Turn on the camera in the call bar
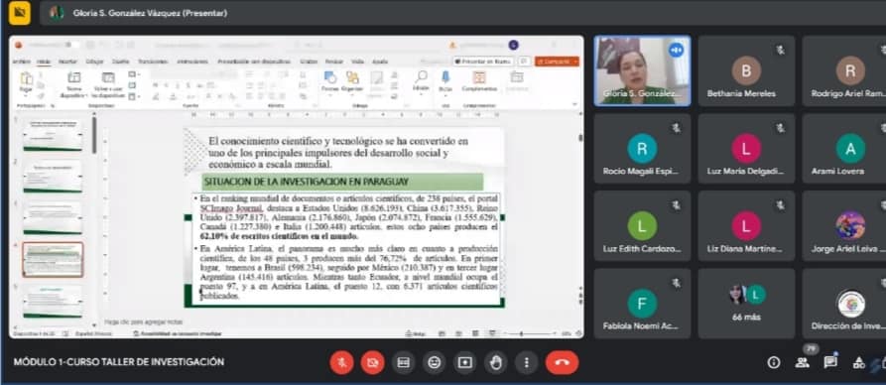This screenshot has height=385, width=886. 372,362
